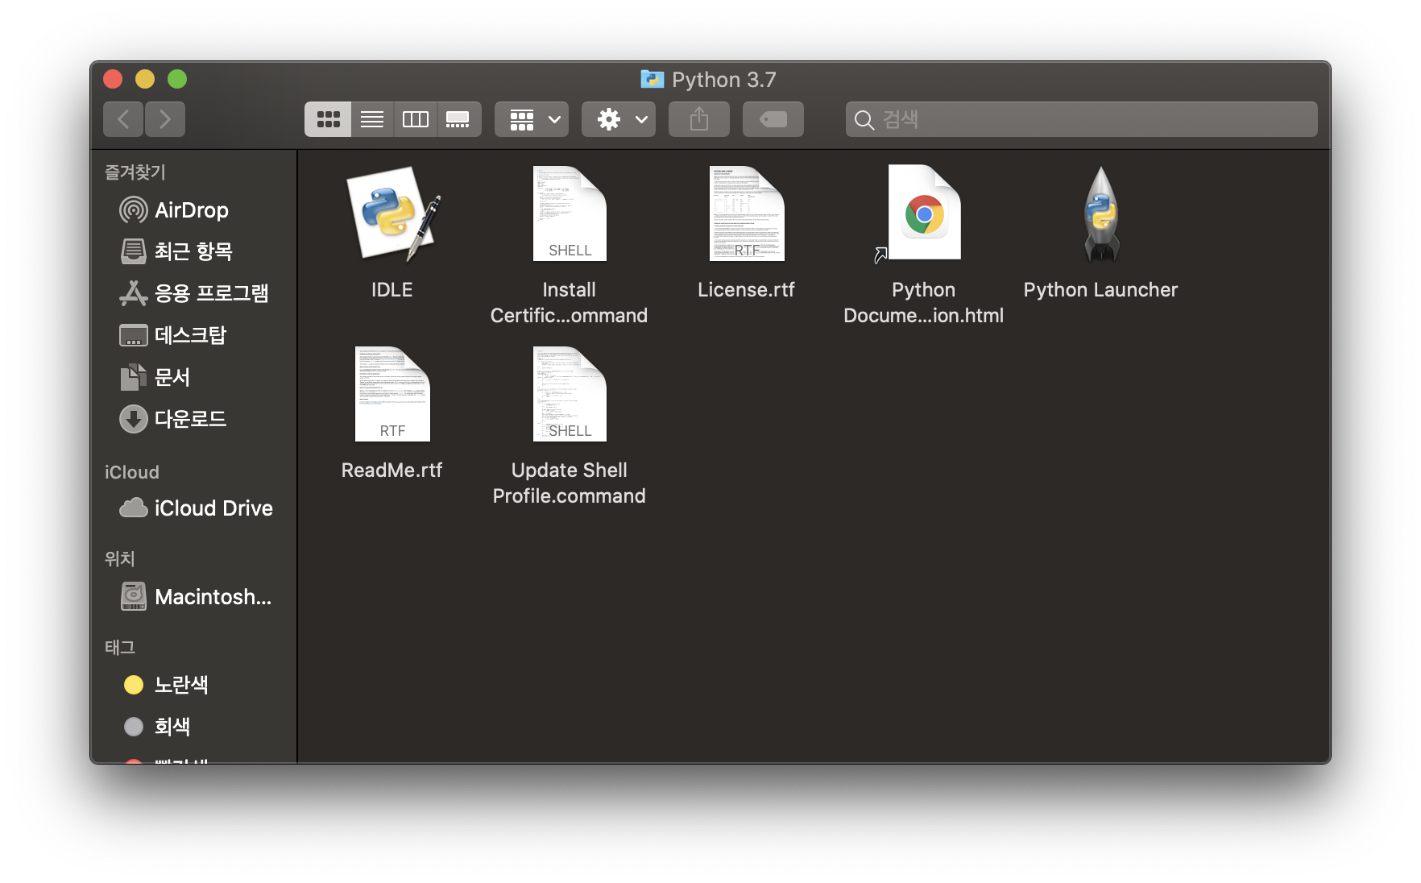Click the License.rtf name label
The width and height of the screenshot is (1421, 883).
click(x=747, y=290)
